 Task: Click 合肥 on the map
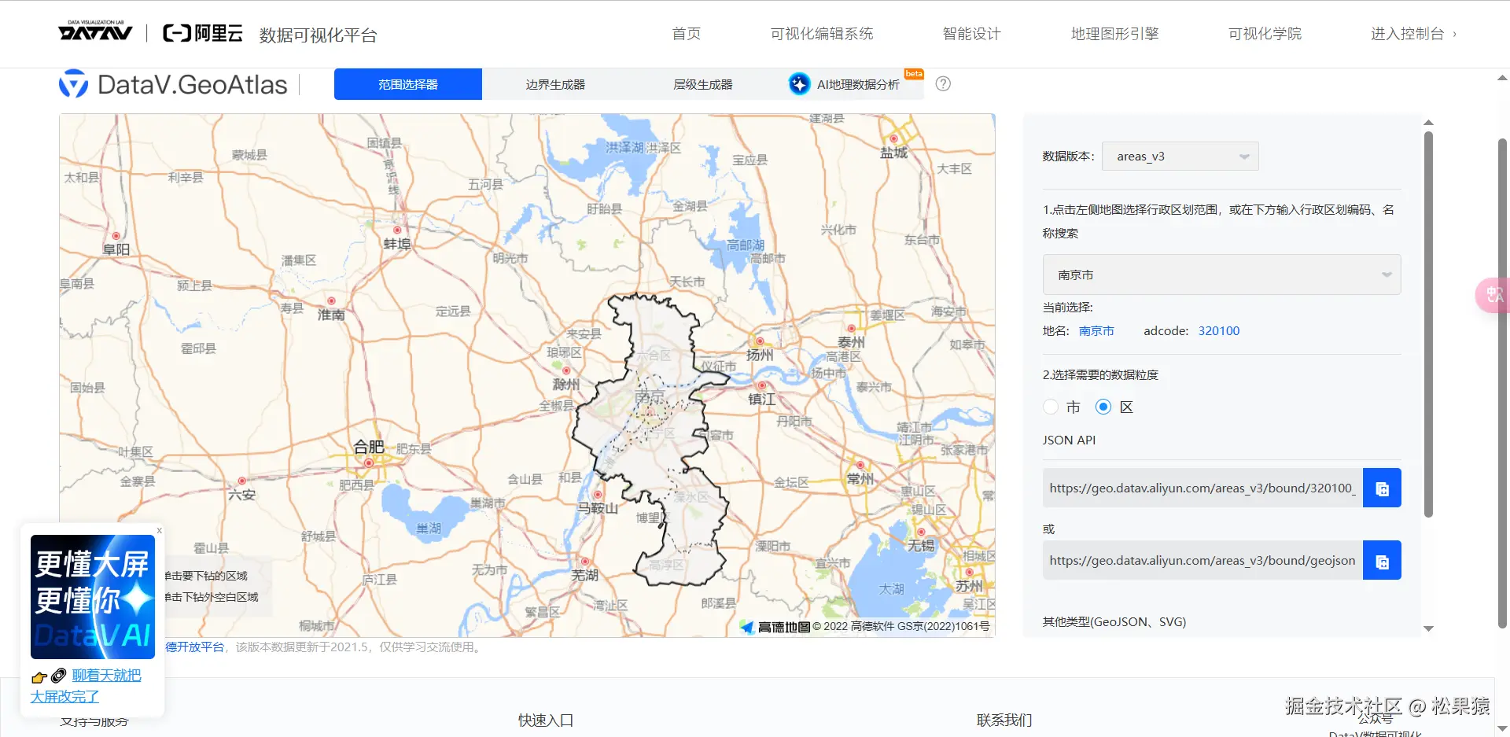(x=369, y=448)
